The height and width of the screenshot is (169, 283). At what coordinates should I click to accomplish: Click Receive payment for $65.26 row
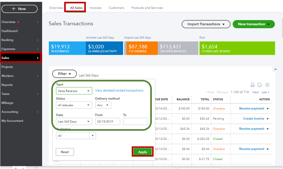tap(252, 129)
